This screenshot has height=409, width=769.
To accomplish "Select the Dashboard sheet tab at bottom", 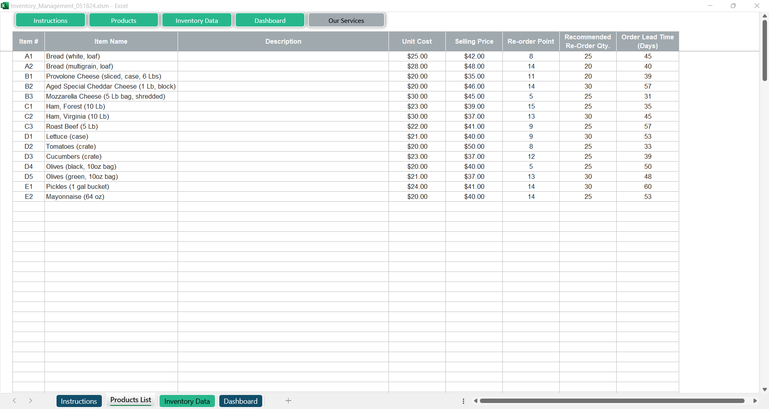I will (x=241, y=401).
